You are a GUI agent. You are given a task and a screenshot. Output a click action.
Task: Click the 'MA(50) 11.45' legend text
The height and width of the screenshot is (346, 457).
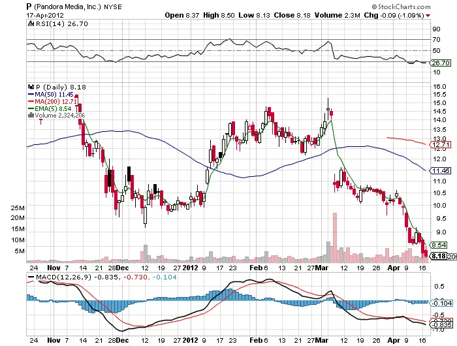[x=54, y=95]
